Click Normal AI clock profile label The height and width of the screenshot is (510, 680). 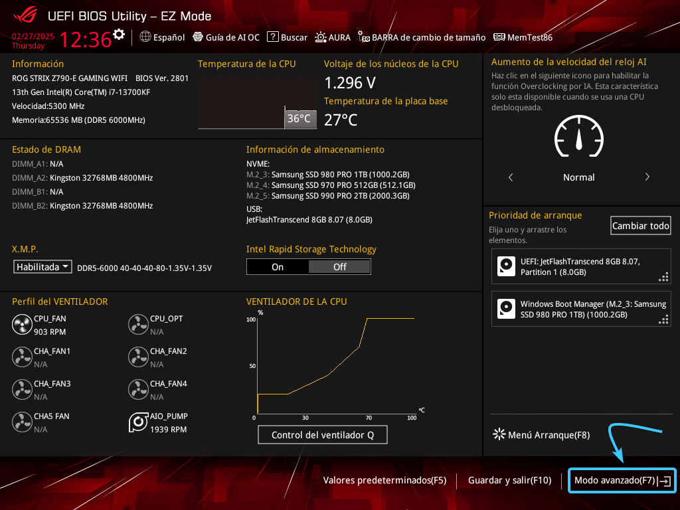click(x=578, y=177)
